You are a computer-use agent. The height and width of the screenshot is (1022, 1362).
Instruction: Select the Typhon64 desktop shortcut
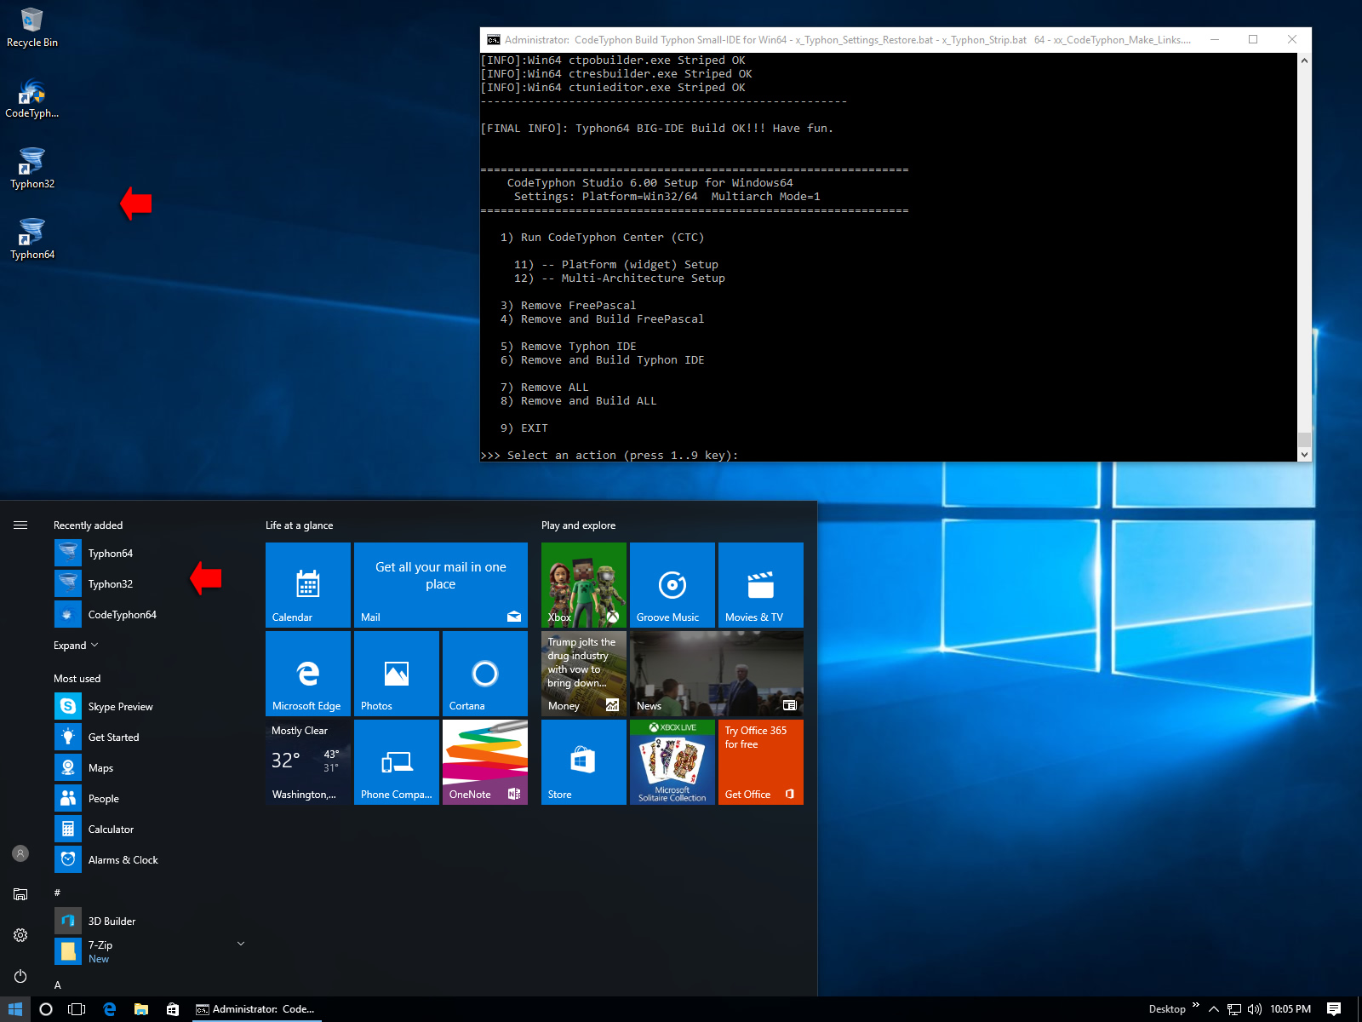pyautogui.click(x=31, y=239)
